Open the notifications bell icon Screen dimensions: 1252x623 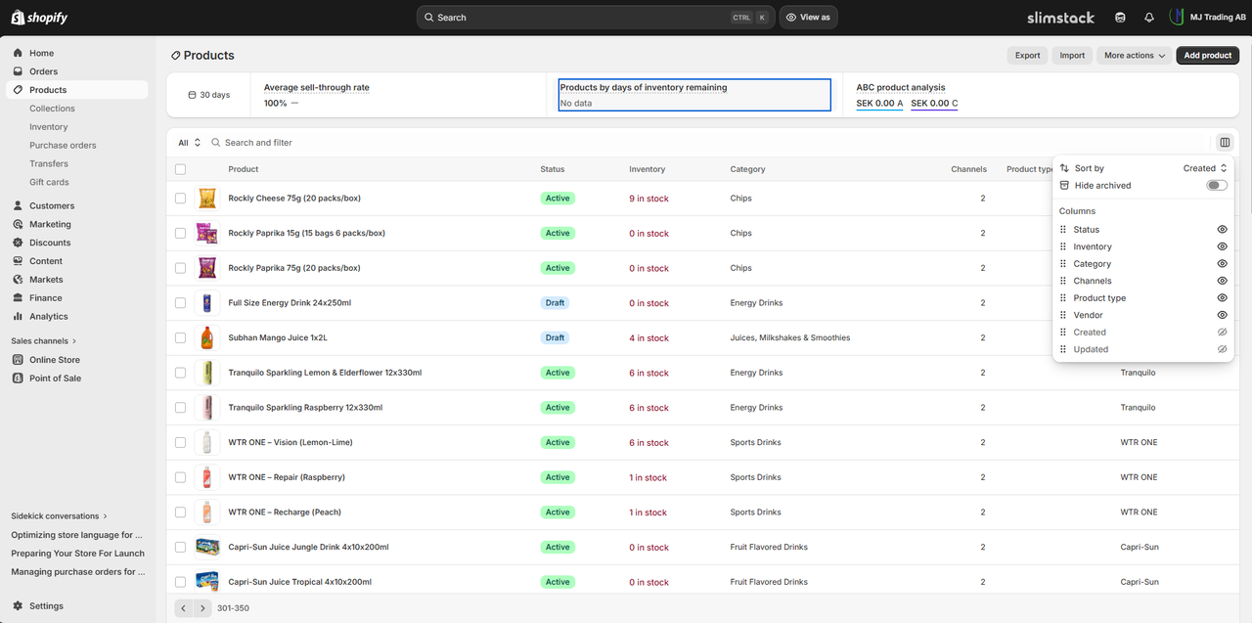[1148, 18]
